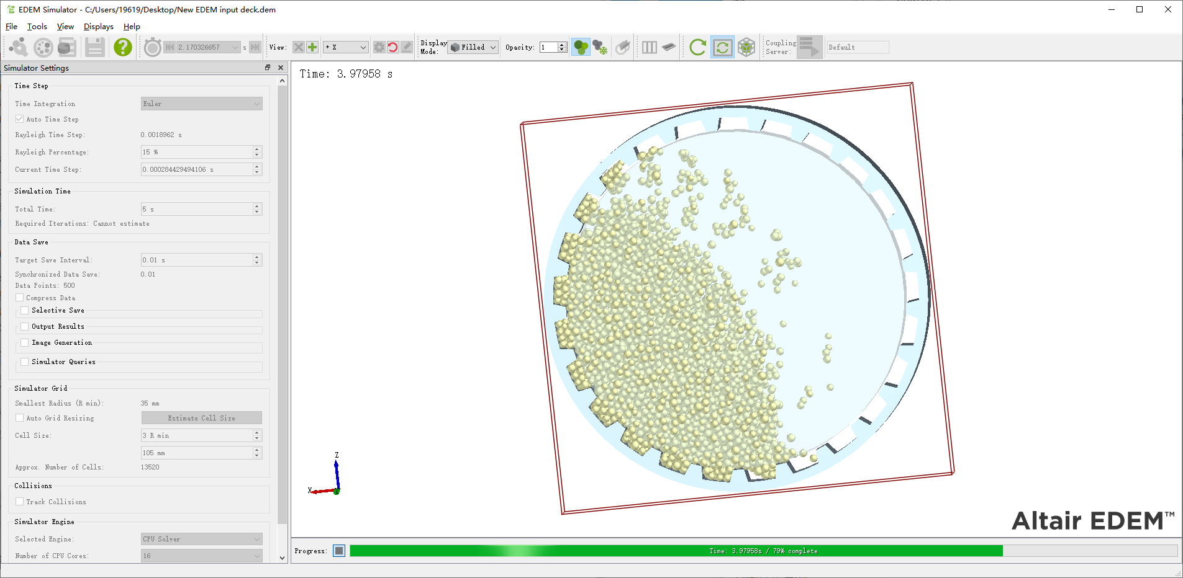The width and height of the screenshot is (1183, 578).
Task: Click the frozen particles snowflake icon
Action: pos(600,47)
